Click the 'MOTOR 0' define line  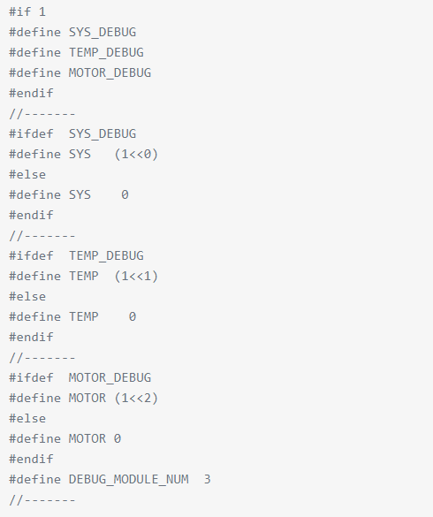(65, 439)
